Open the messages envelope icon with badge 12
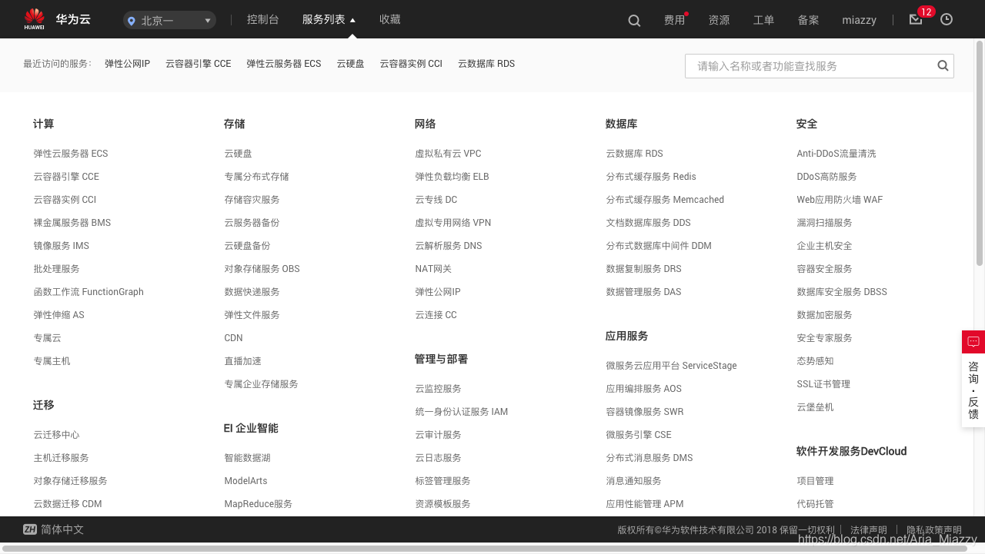The image size is (985, 554). pyautogui.click(x=916, y=19)
